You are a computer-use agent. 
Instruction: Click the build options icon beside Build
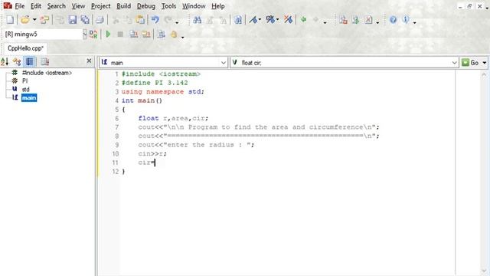(x=161, y=34)
